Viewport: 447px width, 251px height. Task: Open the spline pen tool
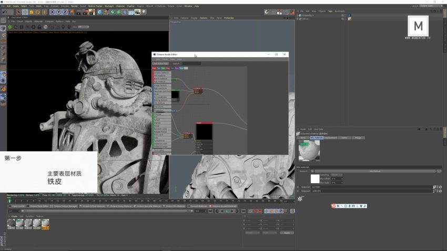(106, 12)
